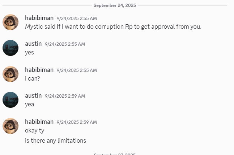Click the timestamp beside habibiman's "i can?" message
Image resolution: width=234 pixels, height=155 pixels.
(x=77, y=70)
